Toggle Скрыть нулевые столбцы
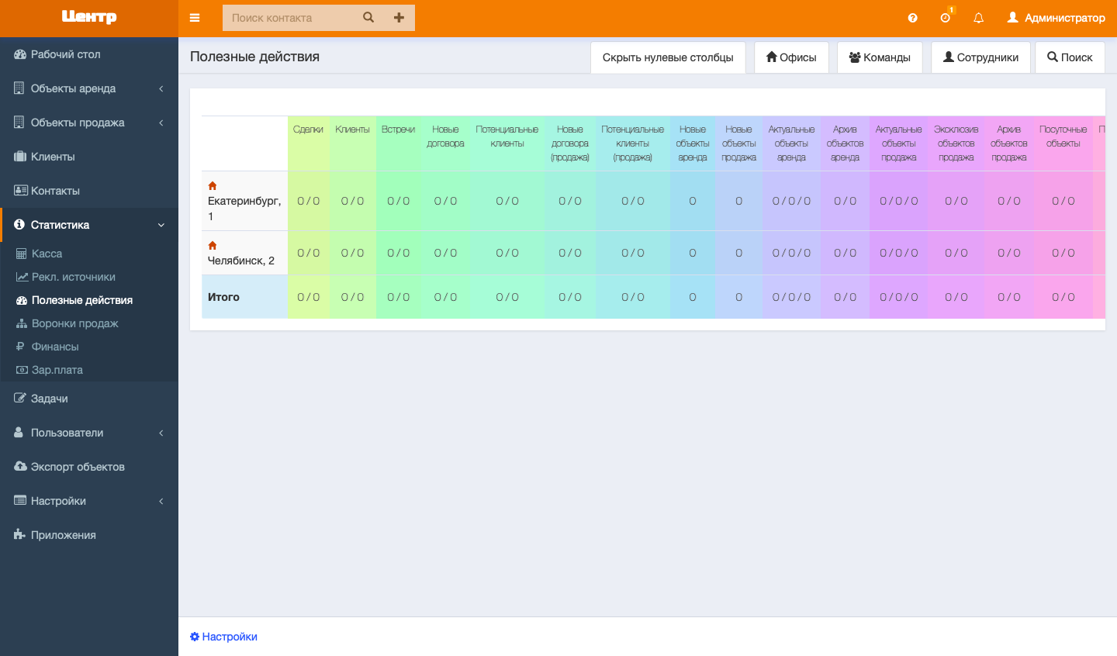This screenshot has height=656, width=1117. point(668,57)
